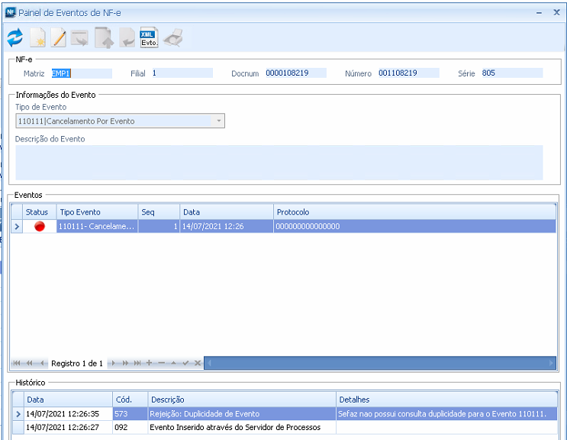The width and height of the screenshot is (567, 440).
Task: Click the page with up arrow toolbar icon
Action: [x=104, y=37]
